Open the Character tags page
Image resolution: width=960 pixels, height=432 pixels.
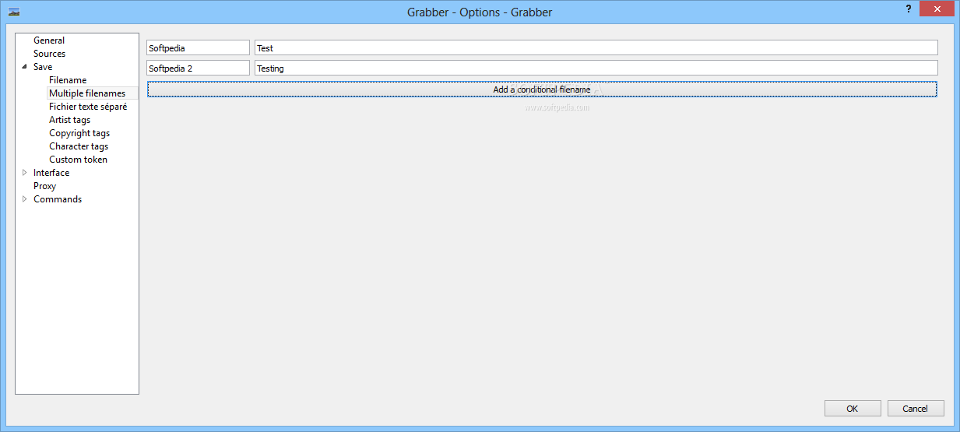pyautogui.click(x=79, y=146)
